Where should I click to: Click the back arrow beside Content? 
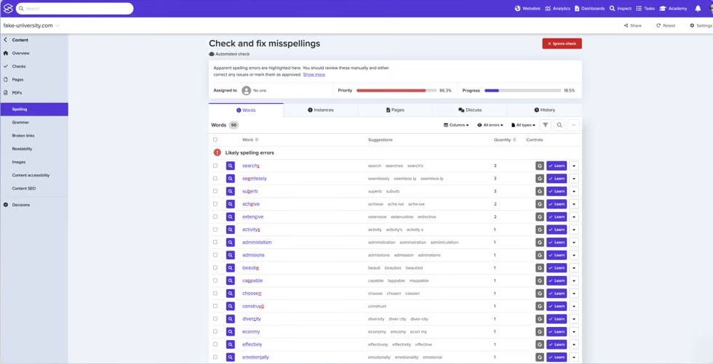click(x=6, y=40)
